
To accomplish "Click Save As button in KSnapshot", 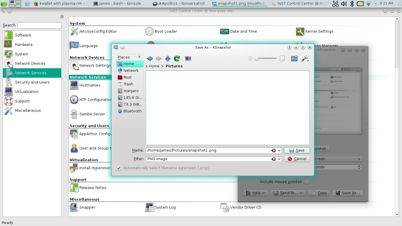I will coord(348,193).
